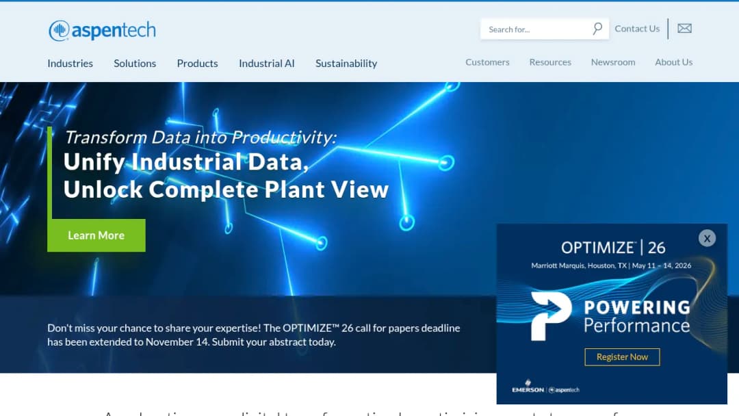Click the 'Transform Data into Productivity:' text

click(200, 137)
